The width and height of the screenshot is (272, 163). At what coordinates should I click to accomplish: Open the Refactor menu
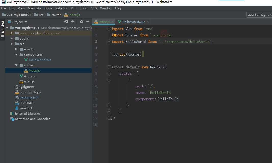[x=61, y=8]
